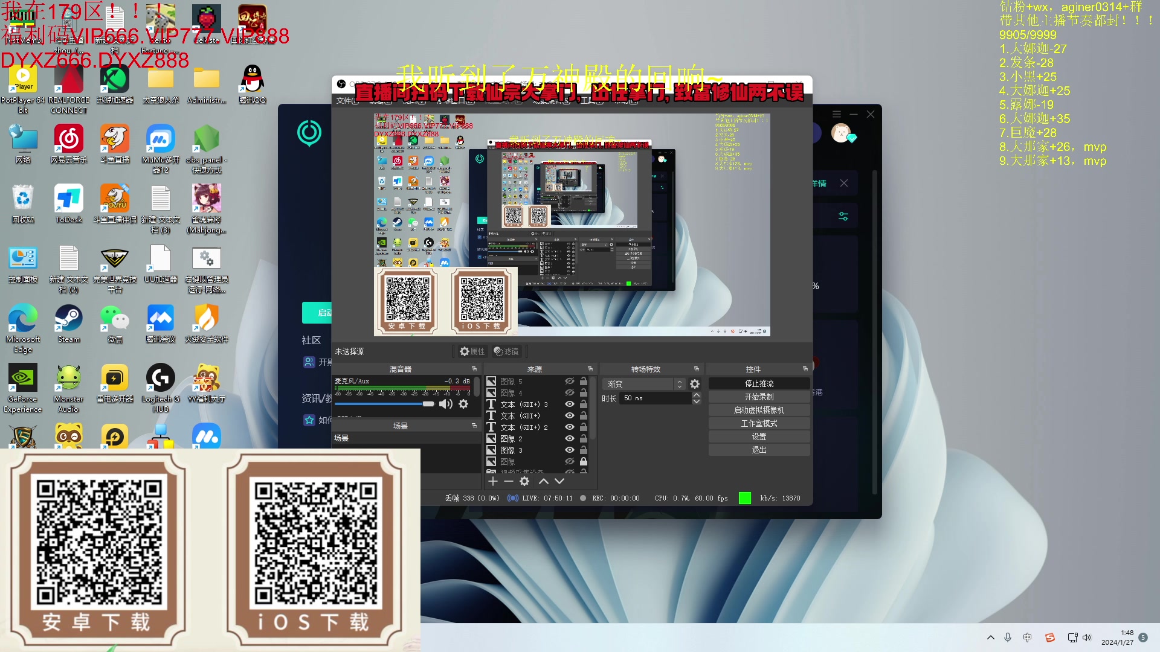Undock the 来源 panel
1160x652 pixels.
[x=590, y=369]
